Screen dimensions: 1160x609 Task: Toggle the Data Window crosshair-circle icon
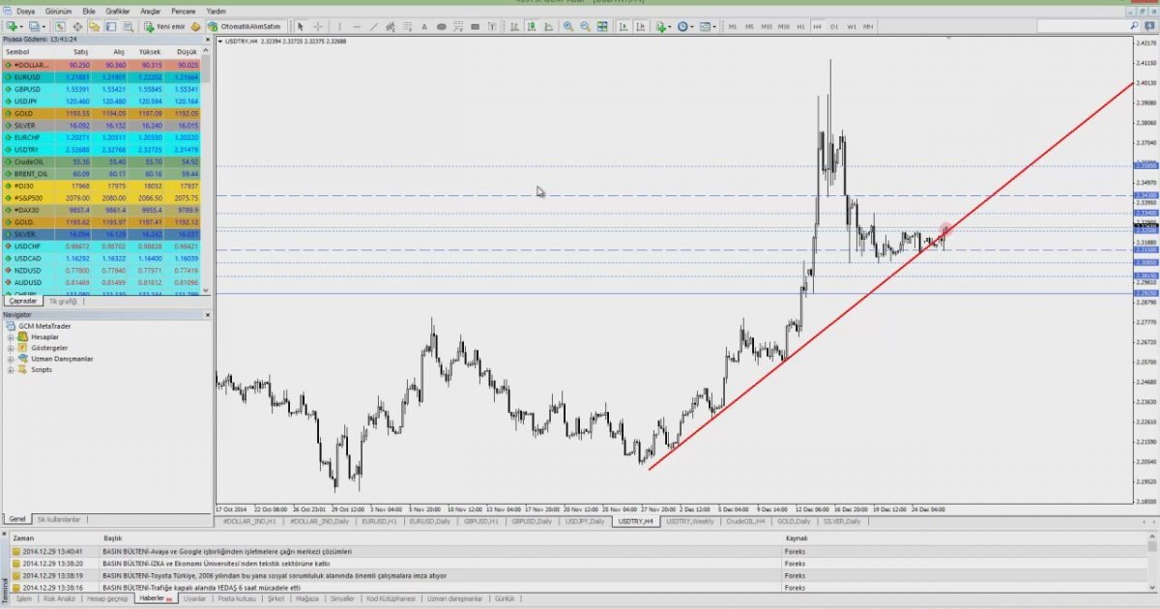point(77,26)
